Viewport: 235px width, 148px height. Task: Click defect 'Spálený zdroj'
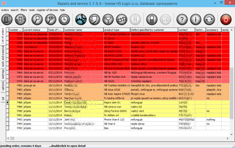(154, 64)
